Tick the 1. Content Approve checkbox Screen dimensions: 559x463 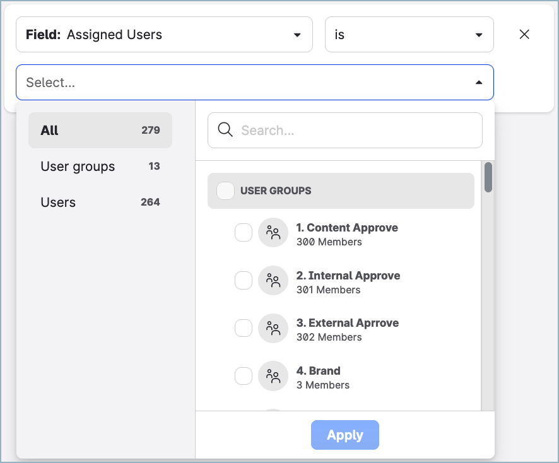244,233
